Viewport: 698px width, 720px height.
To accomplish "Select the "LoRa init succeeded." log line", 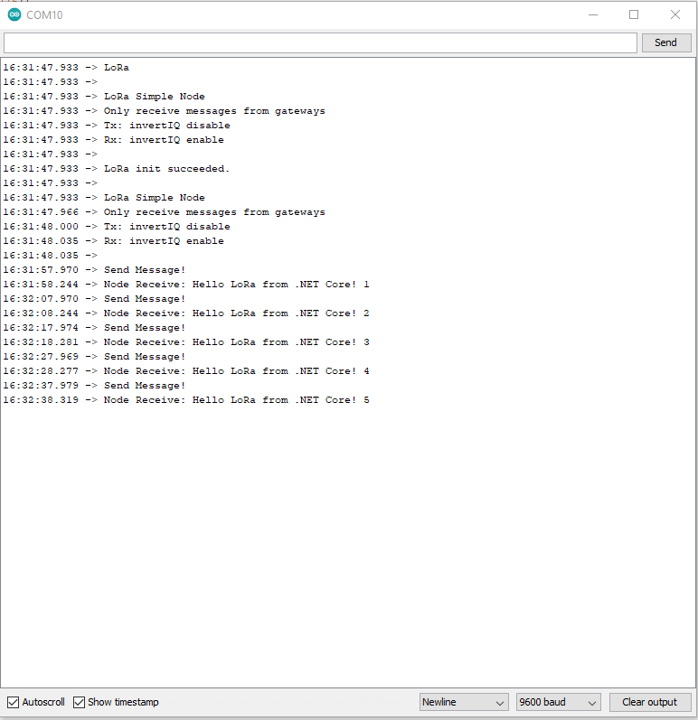I will (x=166, y=169).
